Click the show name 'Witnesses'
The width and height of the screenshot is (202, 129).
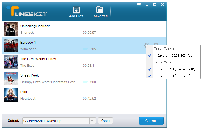[28, 49]
